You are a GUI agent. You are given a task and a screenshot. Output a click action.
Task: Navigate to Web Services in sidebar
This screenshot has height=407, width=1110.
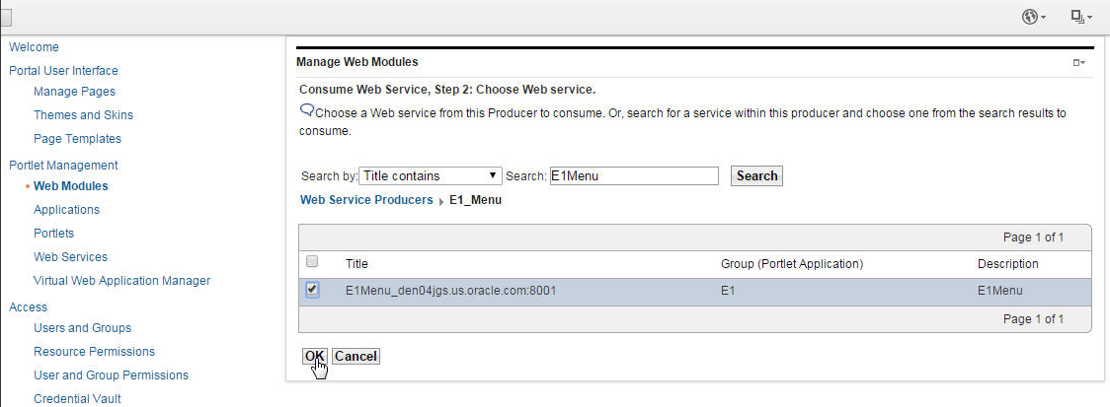click(x=70, y=257)
